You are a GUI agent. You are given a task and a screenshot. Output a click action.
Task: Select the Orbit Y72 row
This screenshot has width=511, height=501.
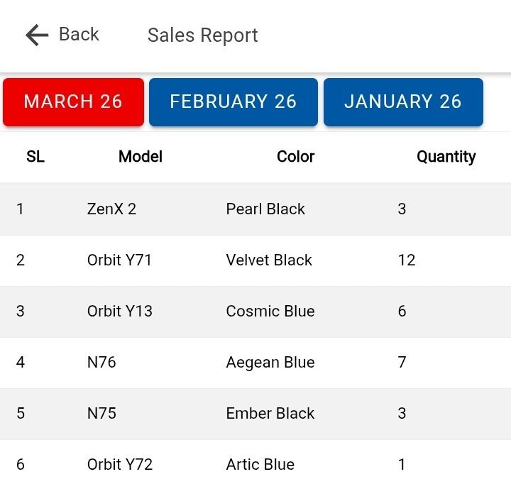119,465
